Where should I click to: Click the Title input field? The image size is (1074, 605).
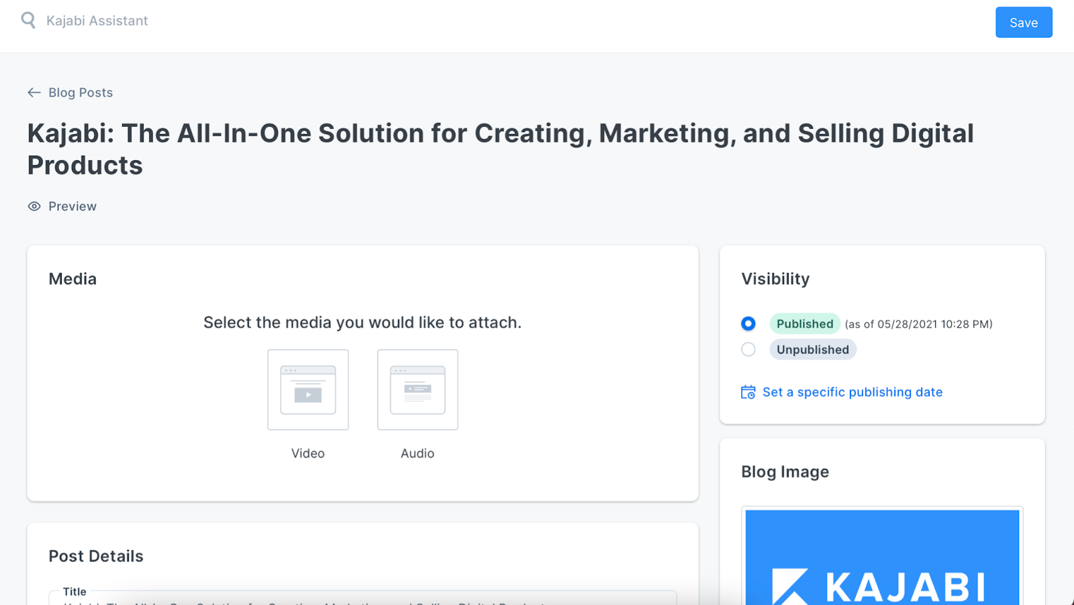[362, 599]
